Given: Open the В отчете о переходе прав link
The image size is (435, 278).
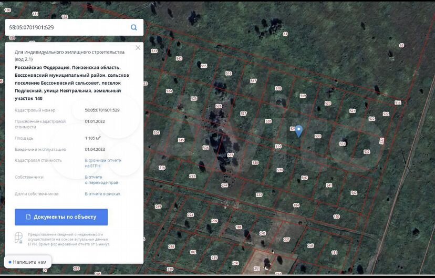Looking at the screenshot, I should pos(101,180).
